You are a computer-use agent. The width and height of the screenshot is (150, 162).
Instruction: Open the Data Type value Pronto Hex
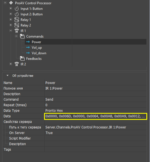point(95,111)
